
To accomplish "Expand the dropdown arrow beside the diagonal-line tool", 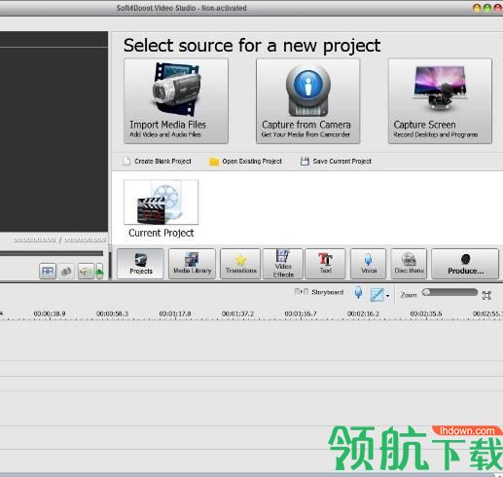I will [387, 296].
